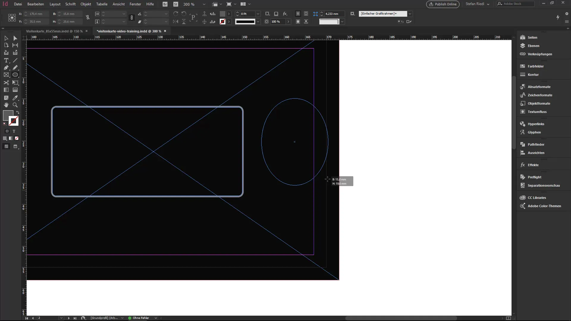The image size is (571, 321).
Task: Apply color mode button
Action: (5, 138)
